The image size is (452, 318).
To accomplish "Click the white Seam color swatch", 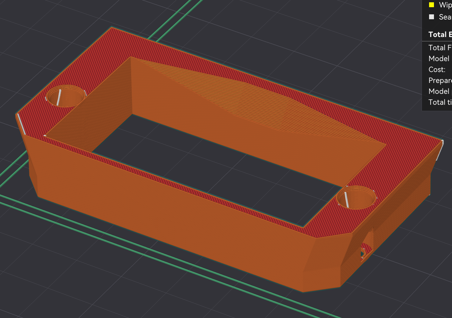I will pos(431,17).
